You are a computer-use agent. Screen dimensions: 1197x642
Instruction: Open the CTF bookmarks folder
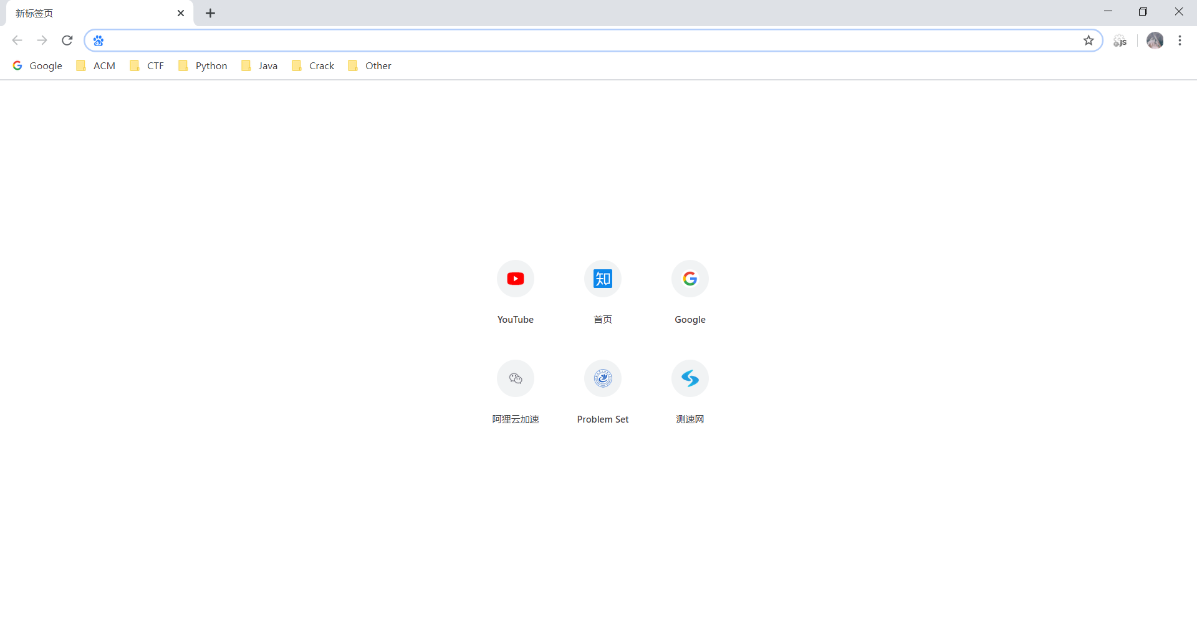tap(147, 65)
